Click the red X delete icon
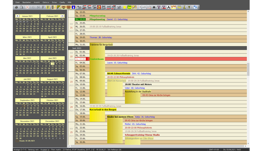 click(27, 7)
